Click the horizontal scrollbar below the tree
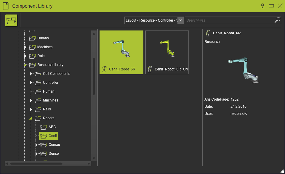Screen dimensions: 285x174 (x=47, y=163)
